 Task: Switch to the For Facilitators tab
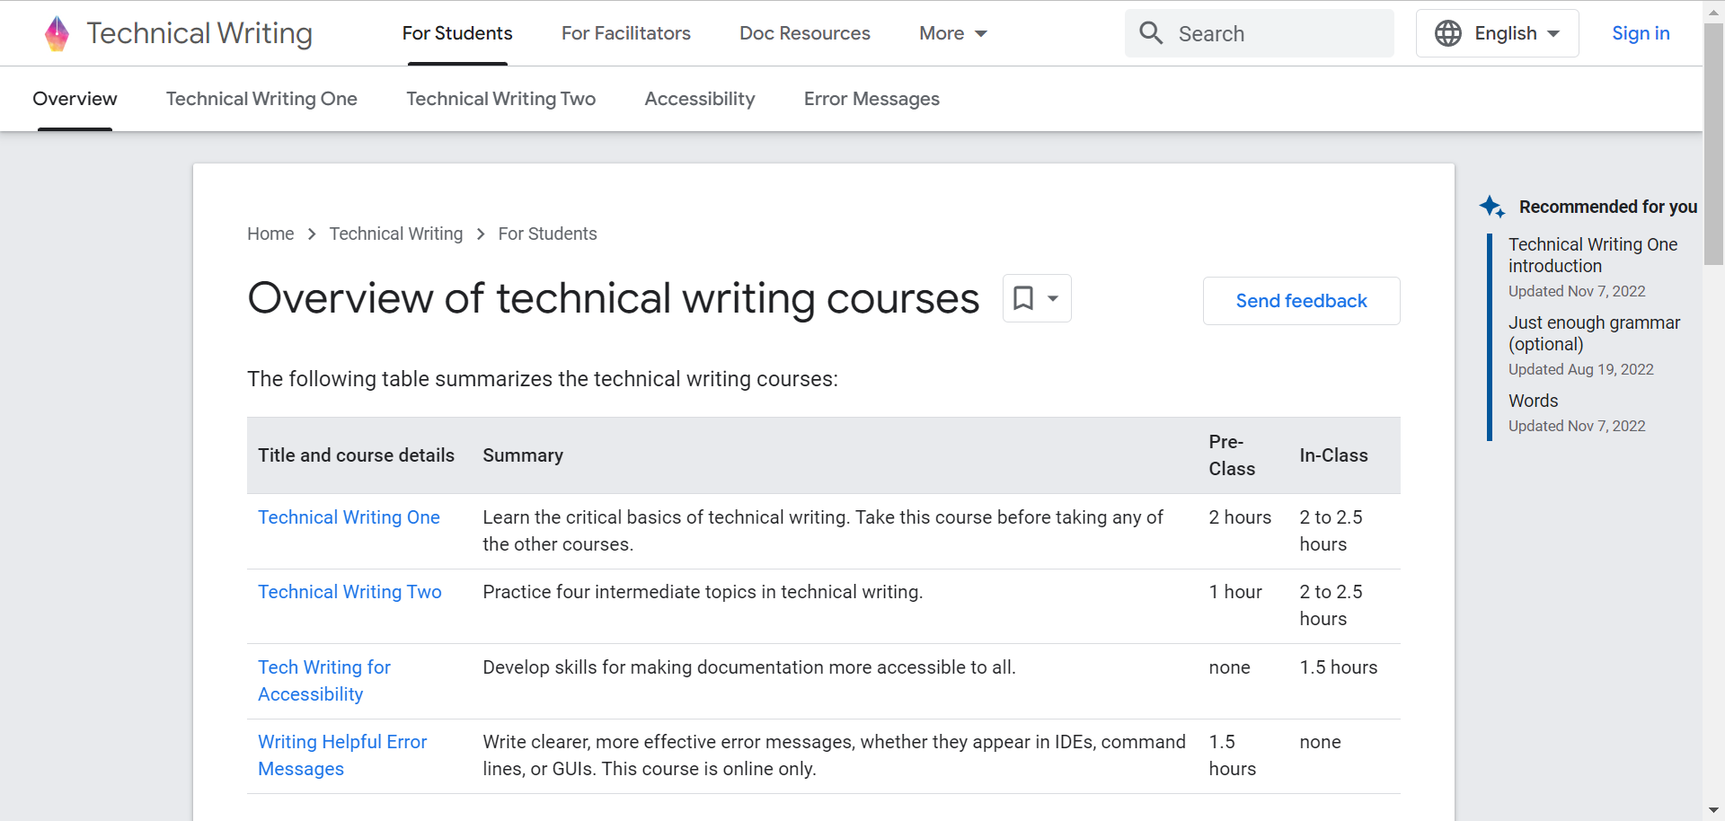[x=625, y=33]
